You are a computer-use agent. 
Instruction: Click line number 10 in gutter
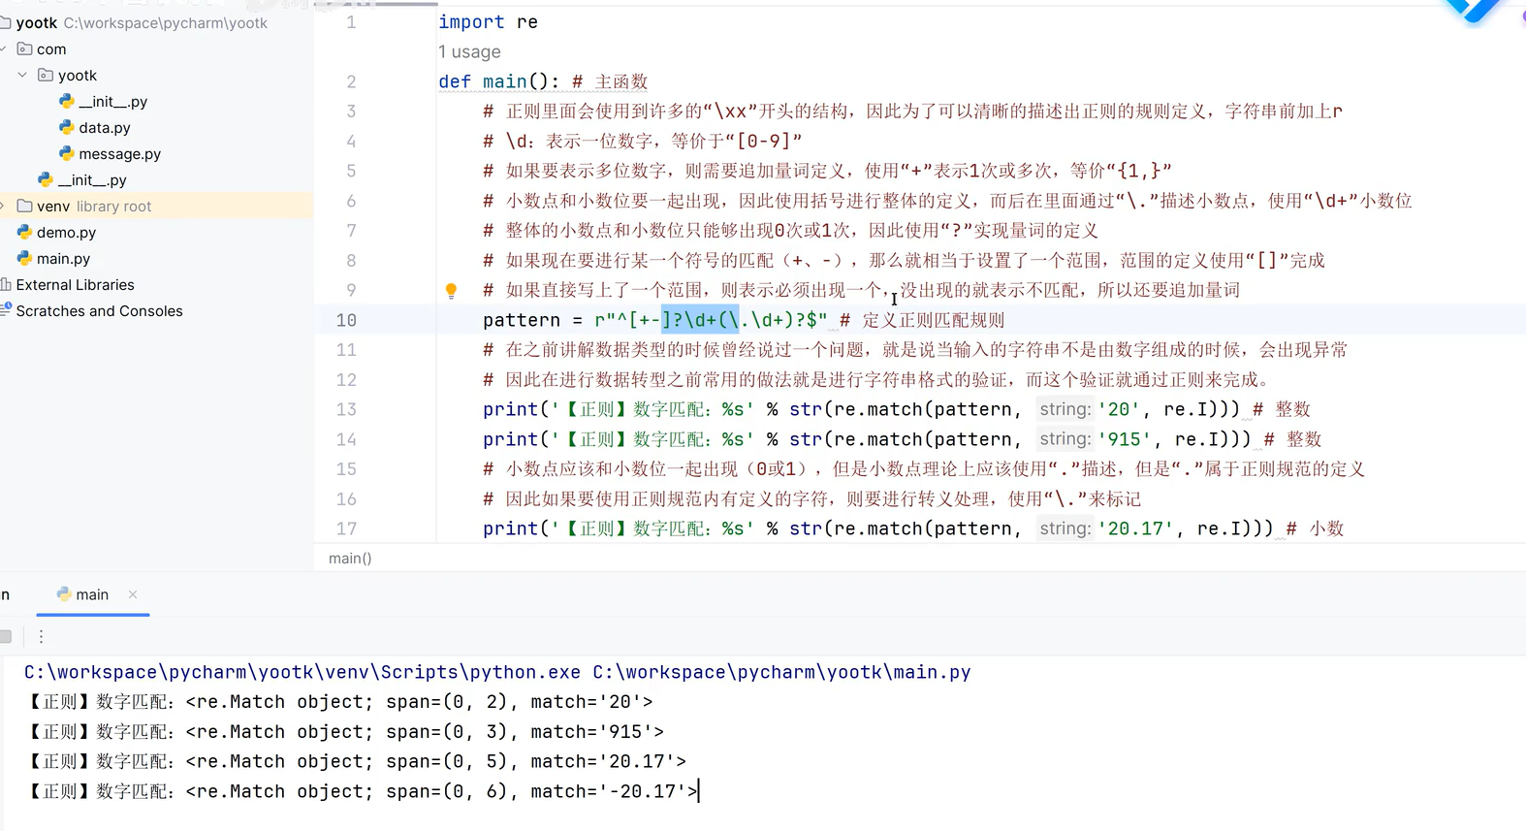click(346, 320)
